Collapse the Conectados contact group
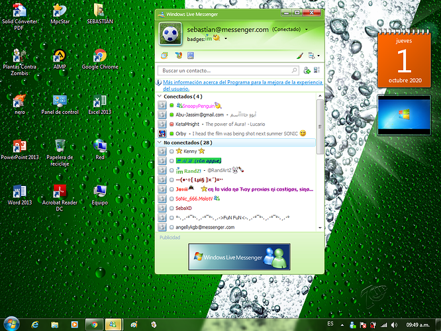 (x=160, y=96)
